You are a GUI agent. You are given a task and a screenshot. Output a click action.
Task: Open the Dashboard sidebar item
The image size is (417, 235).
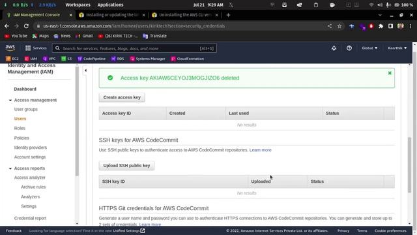tap(25, 89)
